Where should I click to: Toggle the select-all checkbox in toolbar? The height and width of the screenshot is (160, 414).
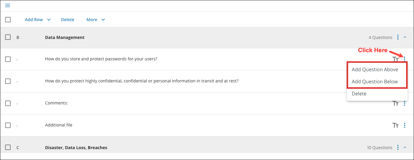(x=8, y=20)
